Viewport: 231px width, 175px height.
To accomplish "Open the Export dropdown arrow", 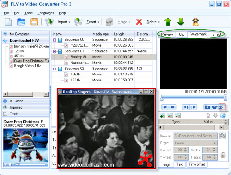I will point(98,22).
